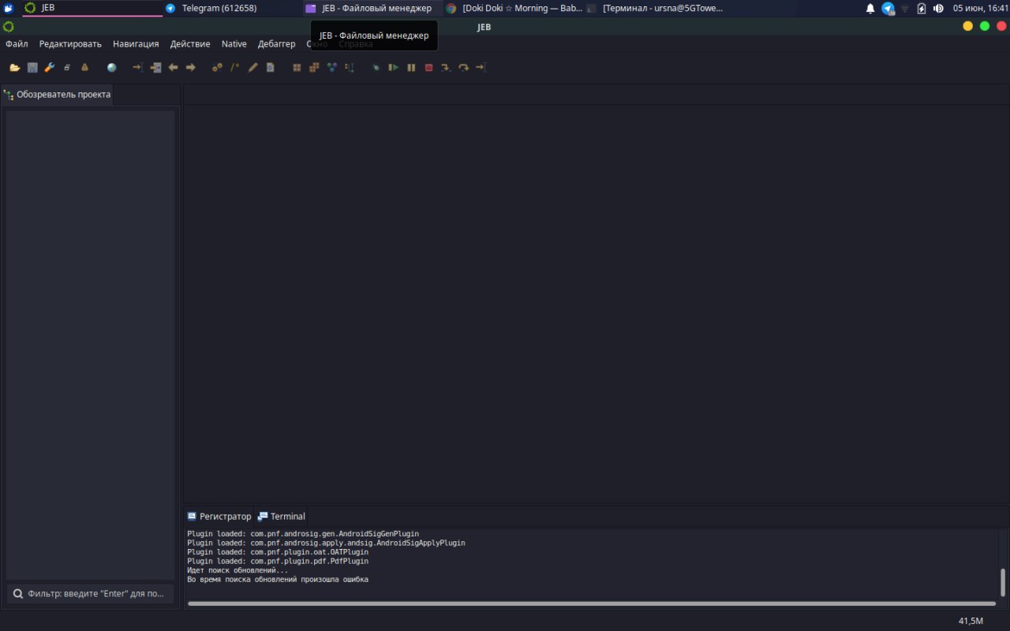Viewport: 1010px width, 631px height.
Task: Click the log panel vertical scrollbar thumb
Action: coord(1003,582)
